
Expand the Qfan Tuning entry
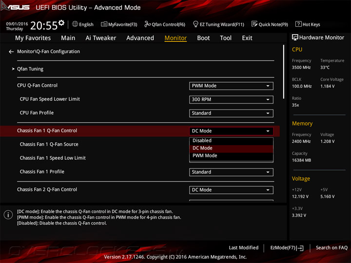(30, 69)
